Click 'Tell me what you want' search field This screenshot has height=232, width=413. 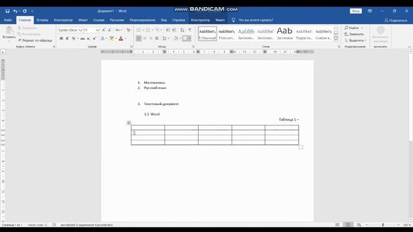click(x=256, y=20)
